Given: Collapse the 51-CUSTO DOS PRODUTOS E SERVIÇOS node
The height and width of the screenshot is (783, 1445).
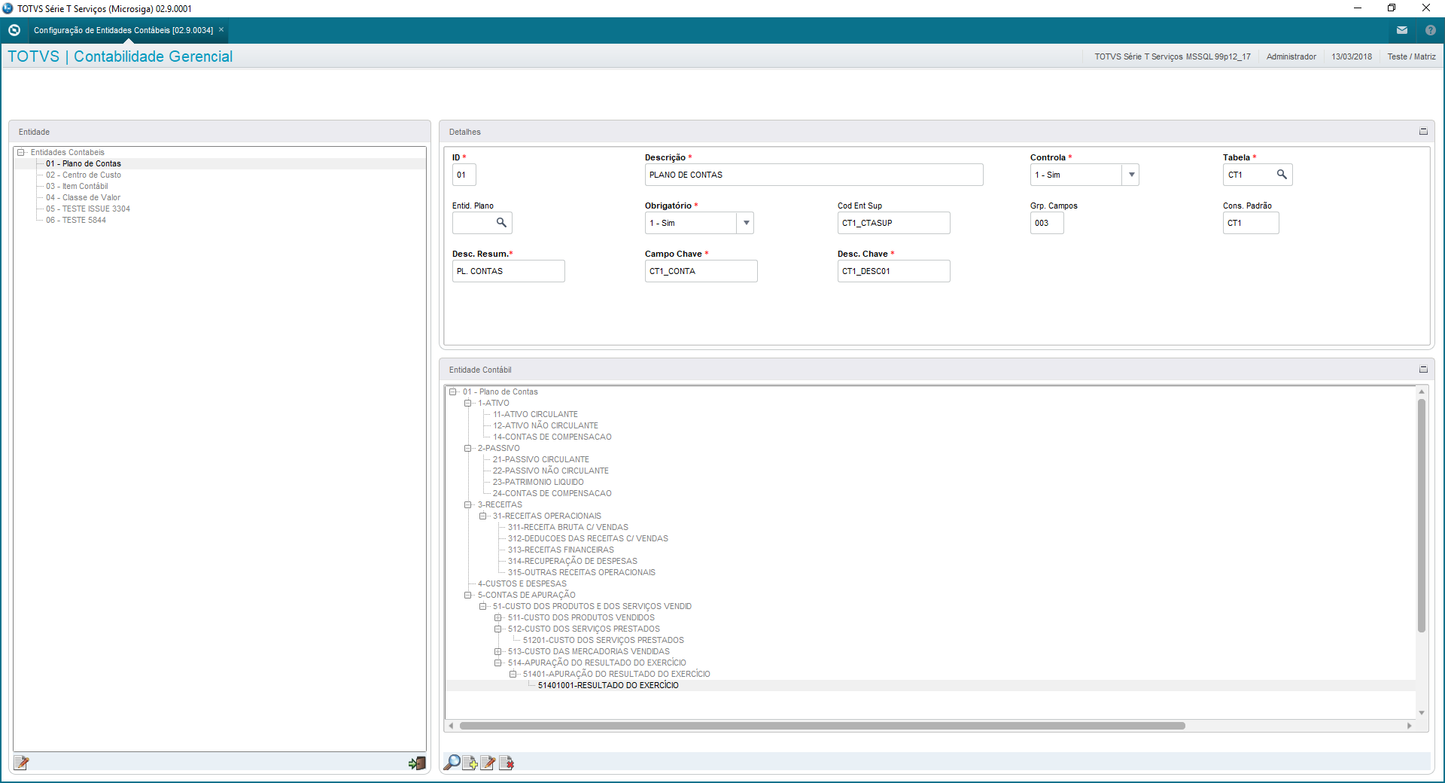Looking at the screenshot, I should 483,606.
